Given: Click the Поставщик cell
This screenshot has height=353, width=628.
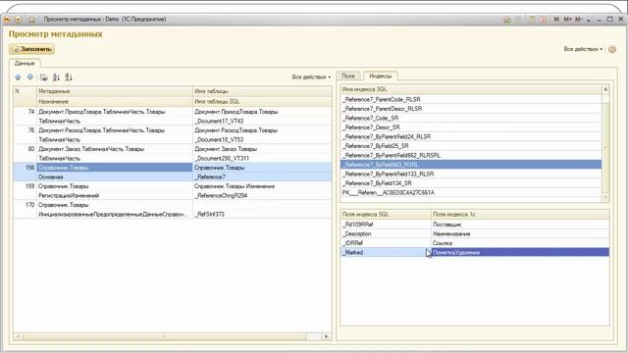Looking at the screenshot, I should click(x=520, y=225).
